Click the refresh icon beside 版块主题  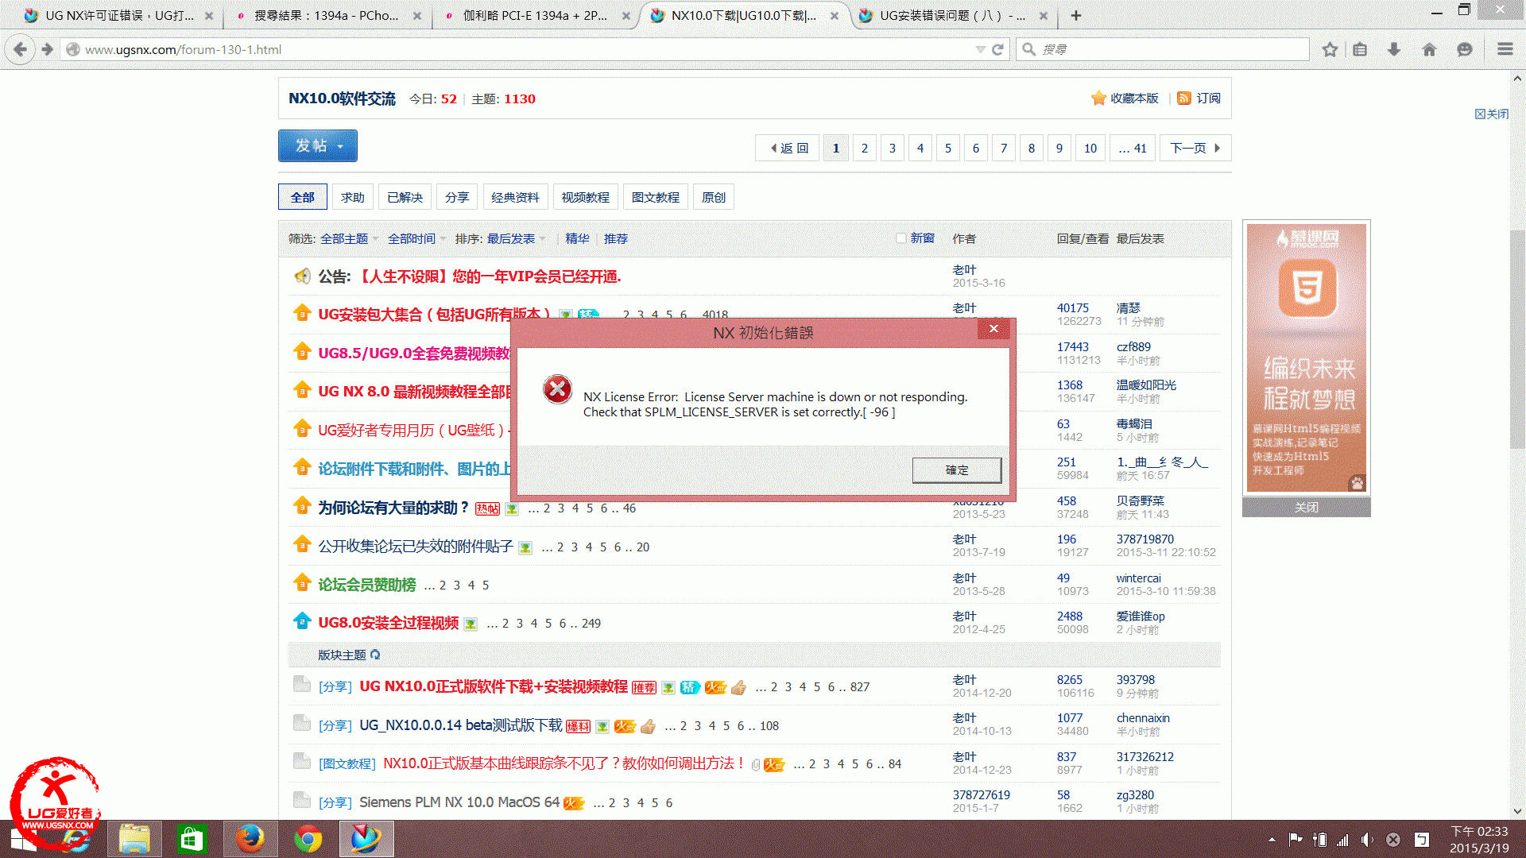point(375,655)
